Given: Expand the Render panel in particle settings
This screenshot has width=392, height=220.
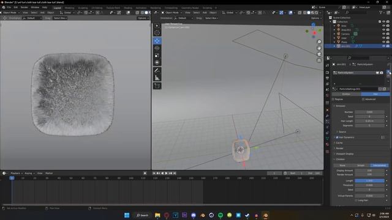Looking at the screenshot, I should 339,148.
